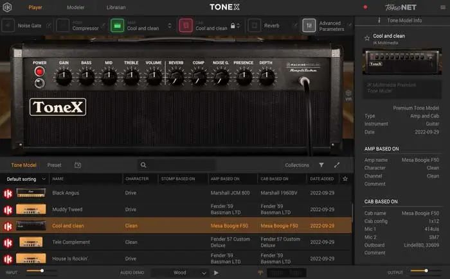Click the VOLUME knob
This screenshot has width=450, height=279.
pos(154,77)
